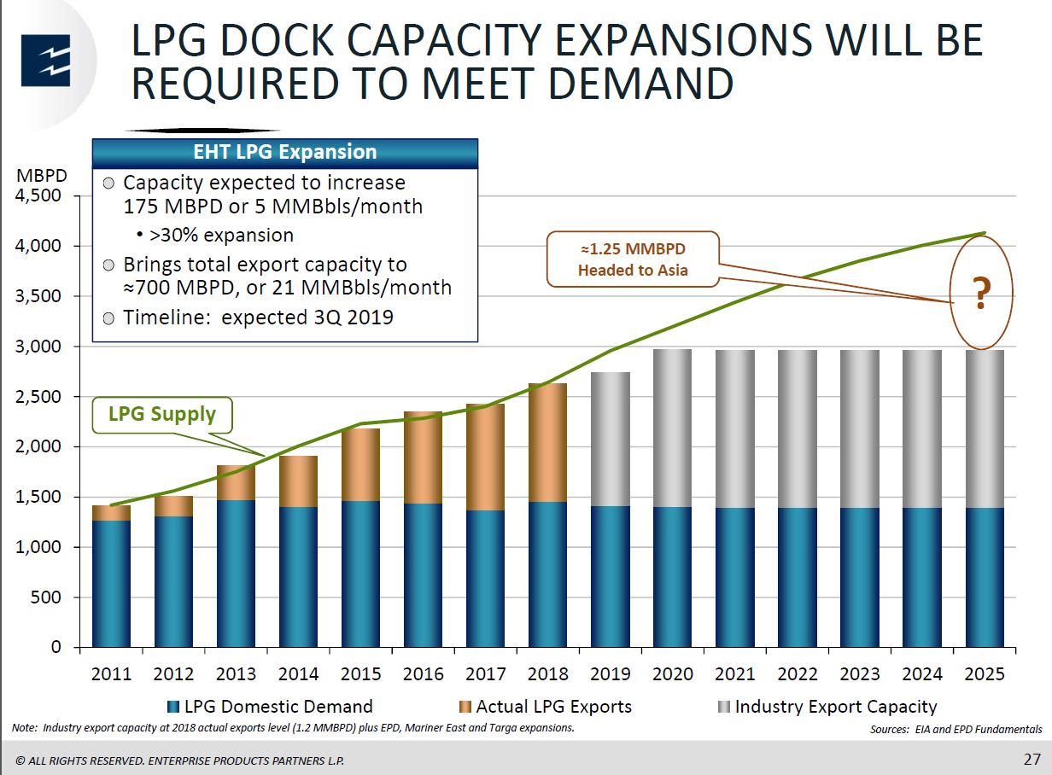Click the 2024 x-axis label
The width and height of the screenshot is (1052, 775).
[x=921, y=673]
